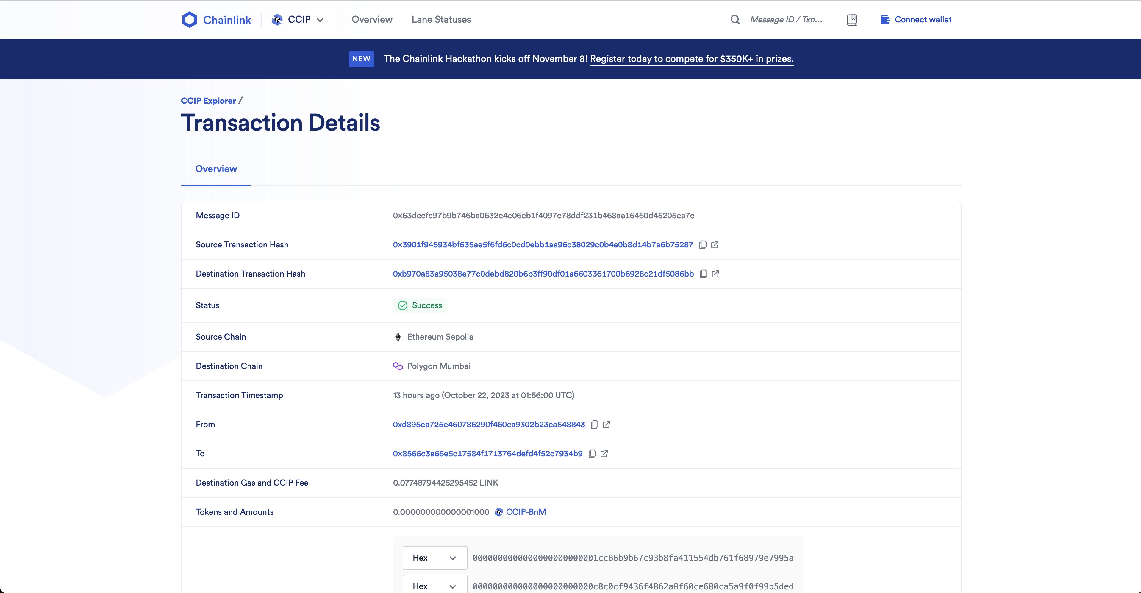Click the timestamp text '13 hours ago'
This screenshot has width=1141, height=593.
pyautogui.click(x=416, y=395)
